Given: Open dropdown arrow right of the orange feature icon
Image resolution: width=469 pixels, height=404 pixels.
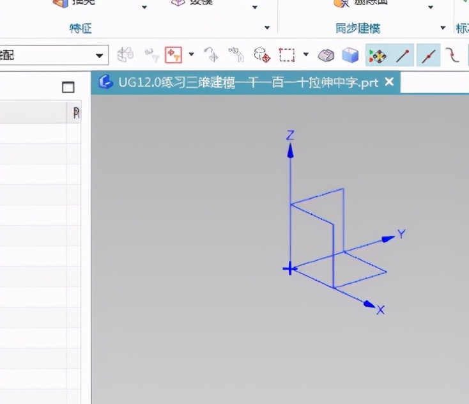Looking at the screenshot, I should (144, 7).
